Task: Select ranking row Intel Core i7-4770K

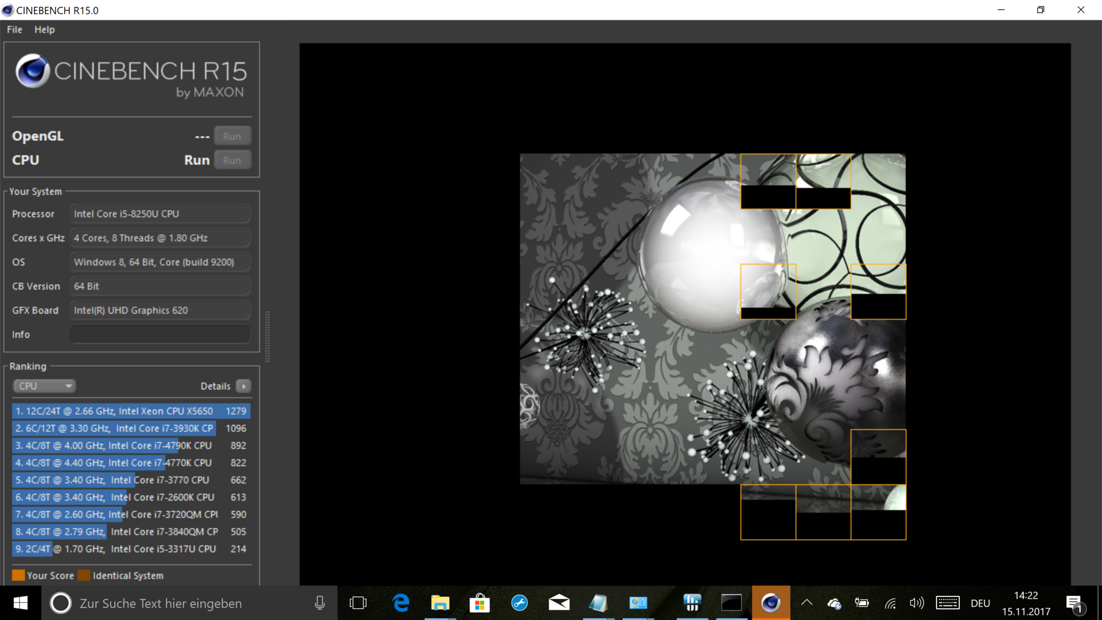Action: [131, 463]
